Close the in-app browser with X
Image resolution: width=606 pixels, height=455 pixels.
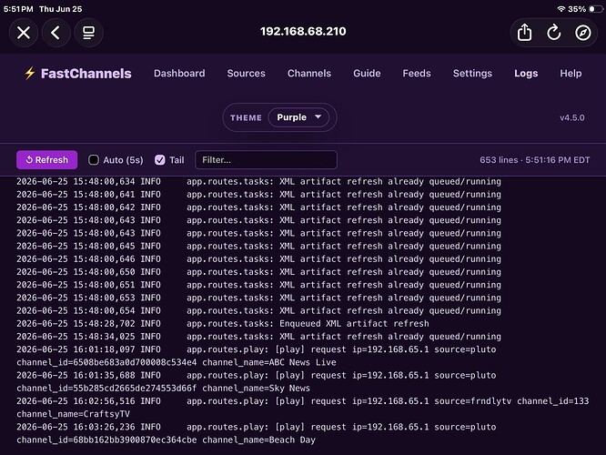24,33
